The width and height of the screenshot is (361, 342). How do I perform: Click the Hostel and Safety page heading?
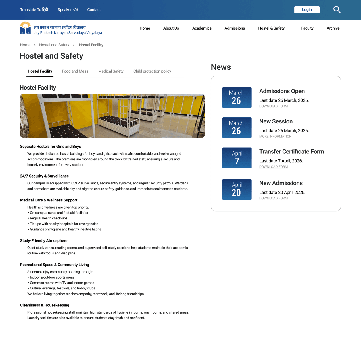tap(51, 56)
